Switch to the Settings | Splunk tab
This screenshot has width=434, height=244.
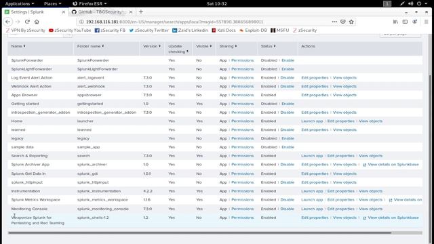point(35,12)
